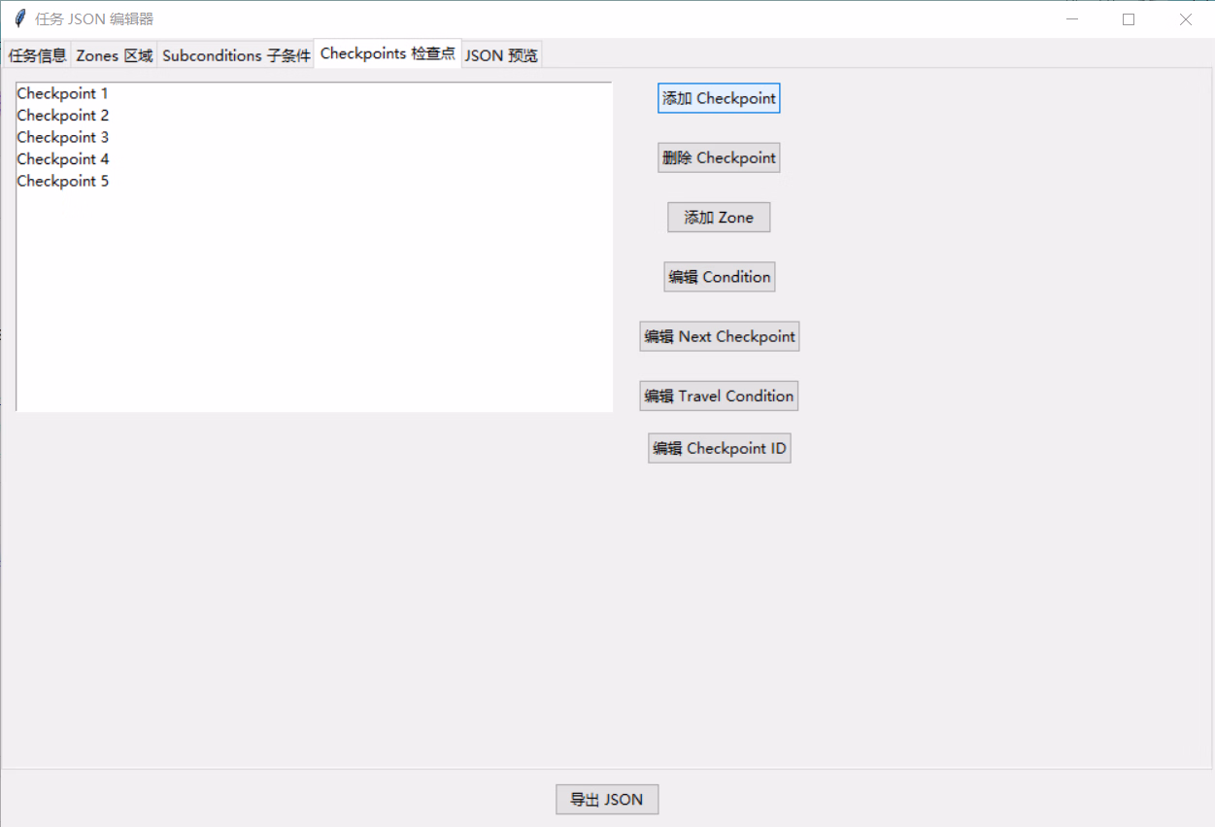Close the 任务 JSON 编辑器 window
Image resolution: width=1215 pixels, height=827 pixels.
pos(1185,18)
